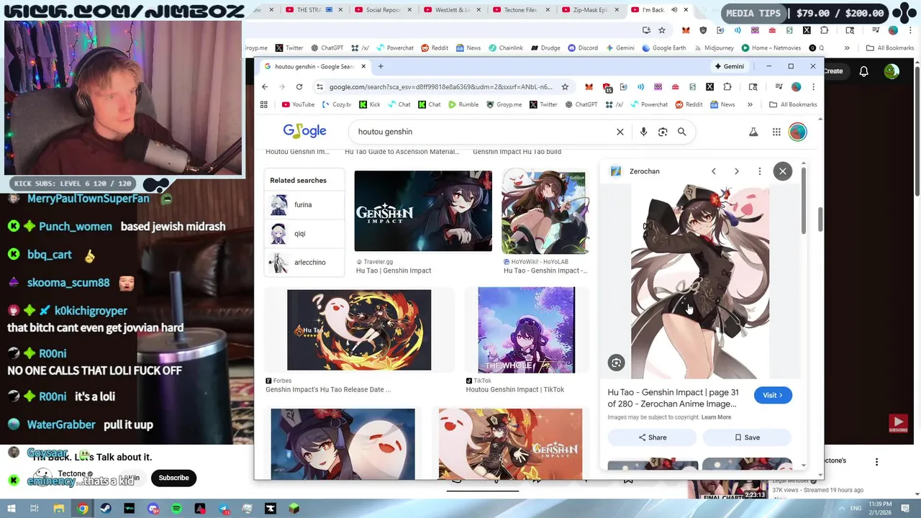Switch to the Zip-Mask tab
Screen dimensions: 921x518
pyautogui.click(x=590, y=10)
